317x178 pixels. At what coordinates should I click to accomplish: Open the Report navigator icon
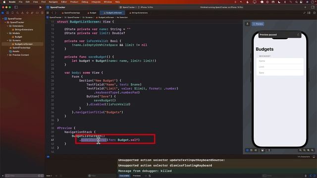coord(42,13)
